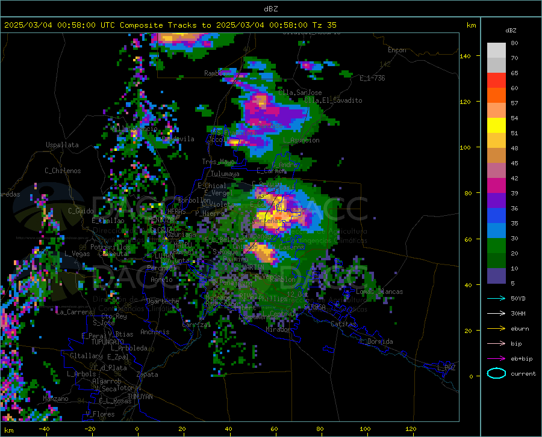Click the 'Zapata' place label
This screenshot has width=542, height=437.
pos(148,374)
